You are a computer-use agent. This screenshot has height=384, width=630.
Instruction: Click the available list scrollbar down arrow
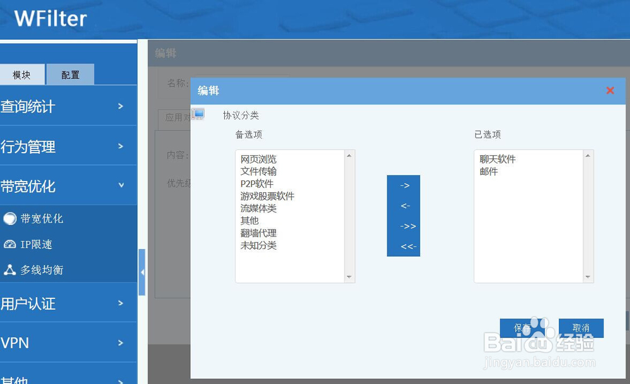coord(349,277)
